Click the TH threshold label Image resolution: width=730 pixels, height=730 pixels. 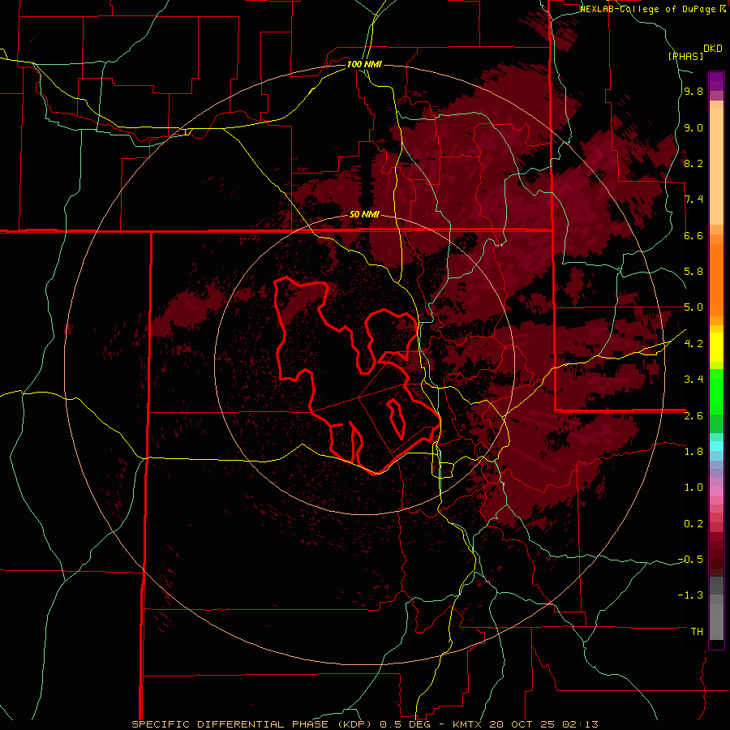tap(697, 632)
